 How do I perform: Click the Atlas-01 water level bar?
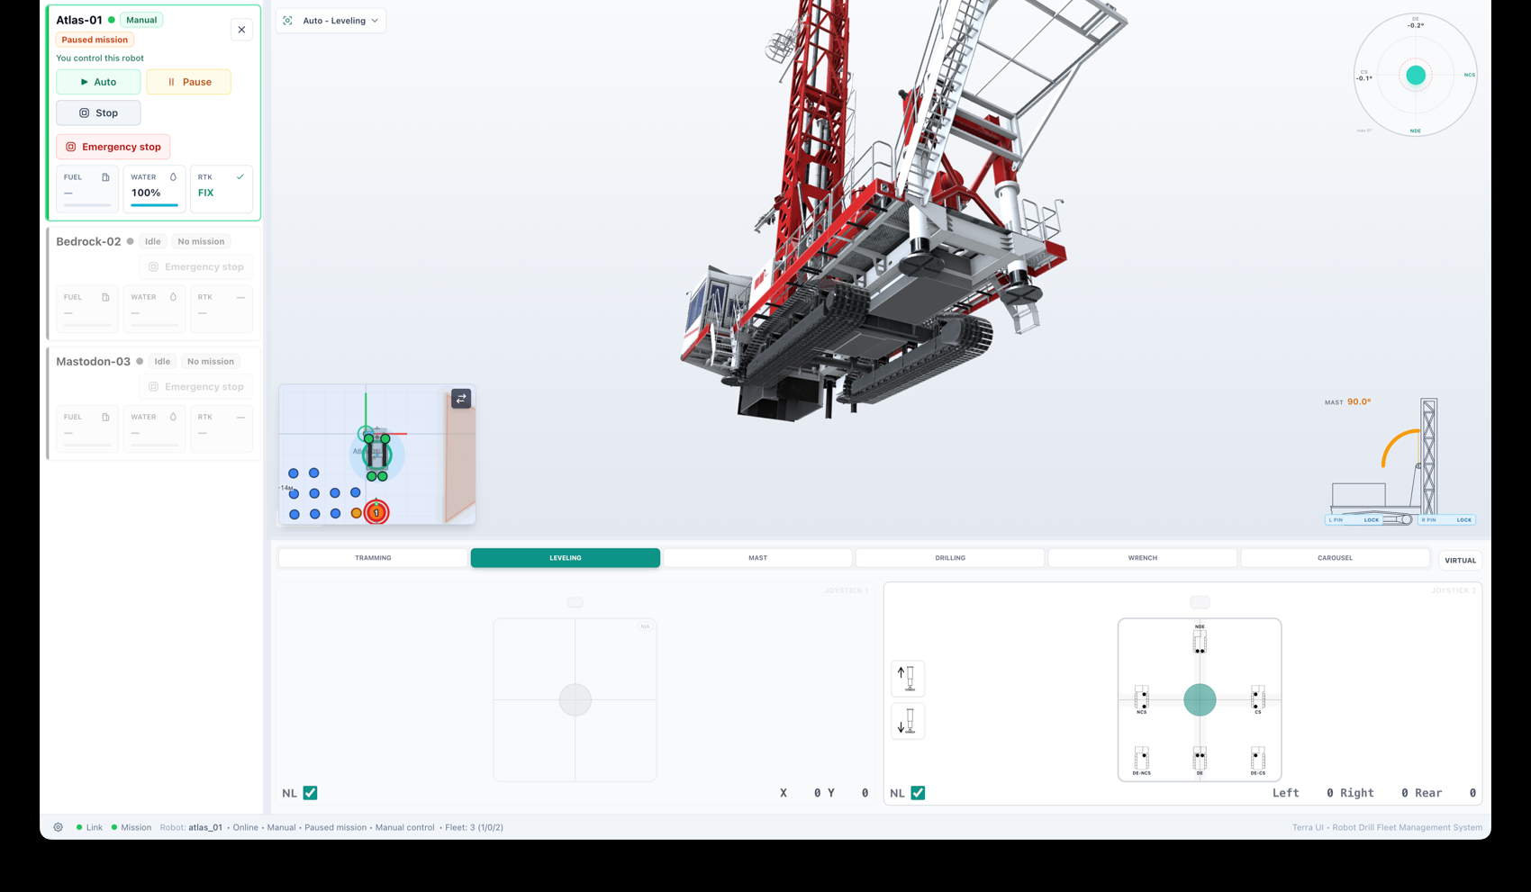tap(154, 205)
